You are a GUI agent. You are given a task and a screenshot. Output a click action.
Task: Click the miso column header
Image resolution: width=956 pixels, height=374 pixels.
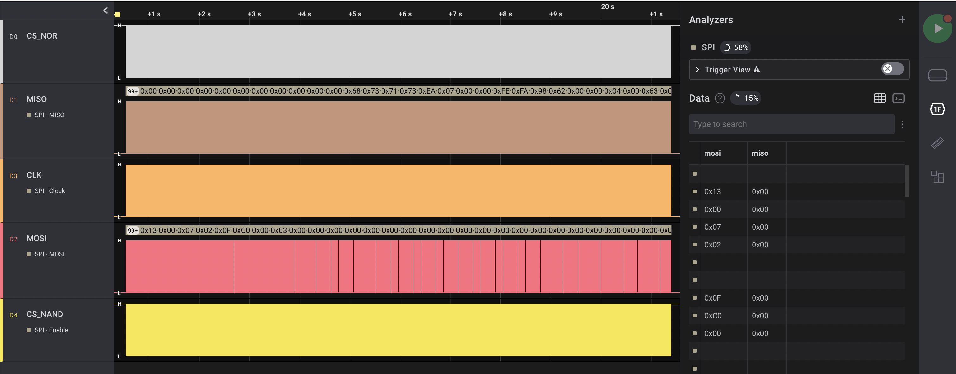pyautogui.click(x=759, y=153)
